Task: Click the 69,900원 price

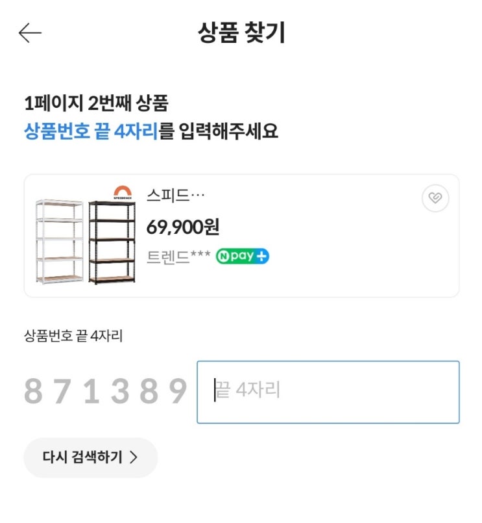Action: point(183,227)
